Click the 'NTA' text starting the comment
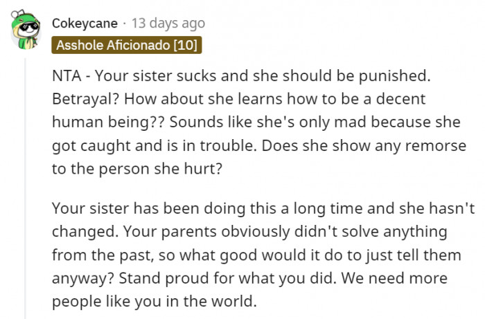This screenshot has width=485, height=319. point(67,76)
